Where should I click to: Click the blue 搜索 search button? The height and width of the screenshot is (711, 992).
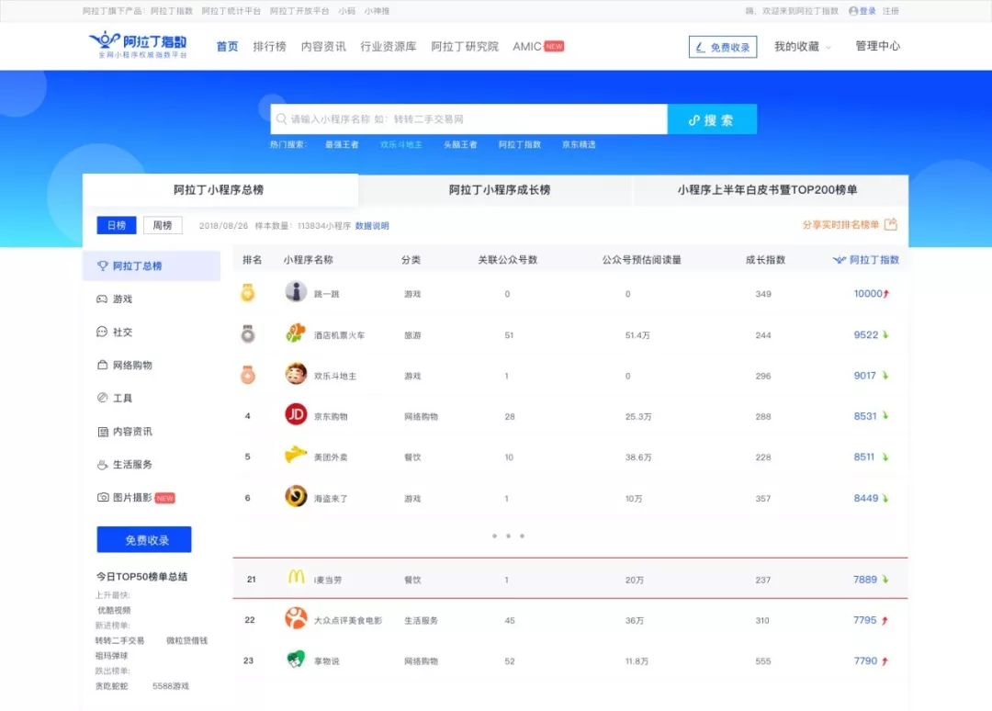pos(712,119)
